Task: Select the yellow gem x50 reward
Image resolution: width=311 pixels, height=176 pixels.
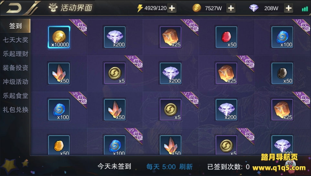Action: click(x=59, y=145)
